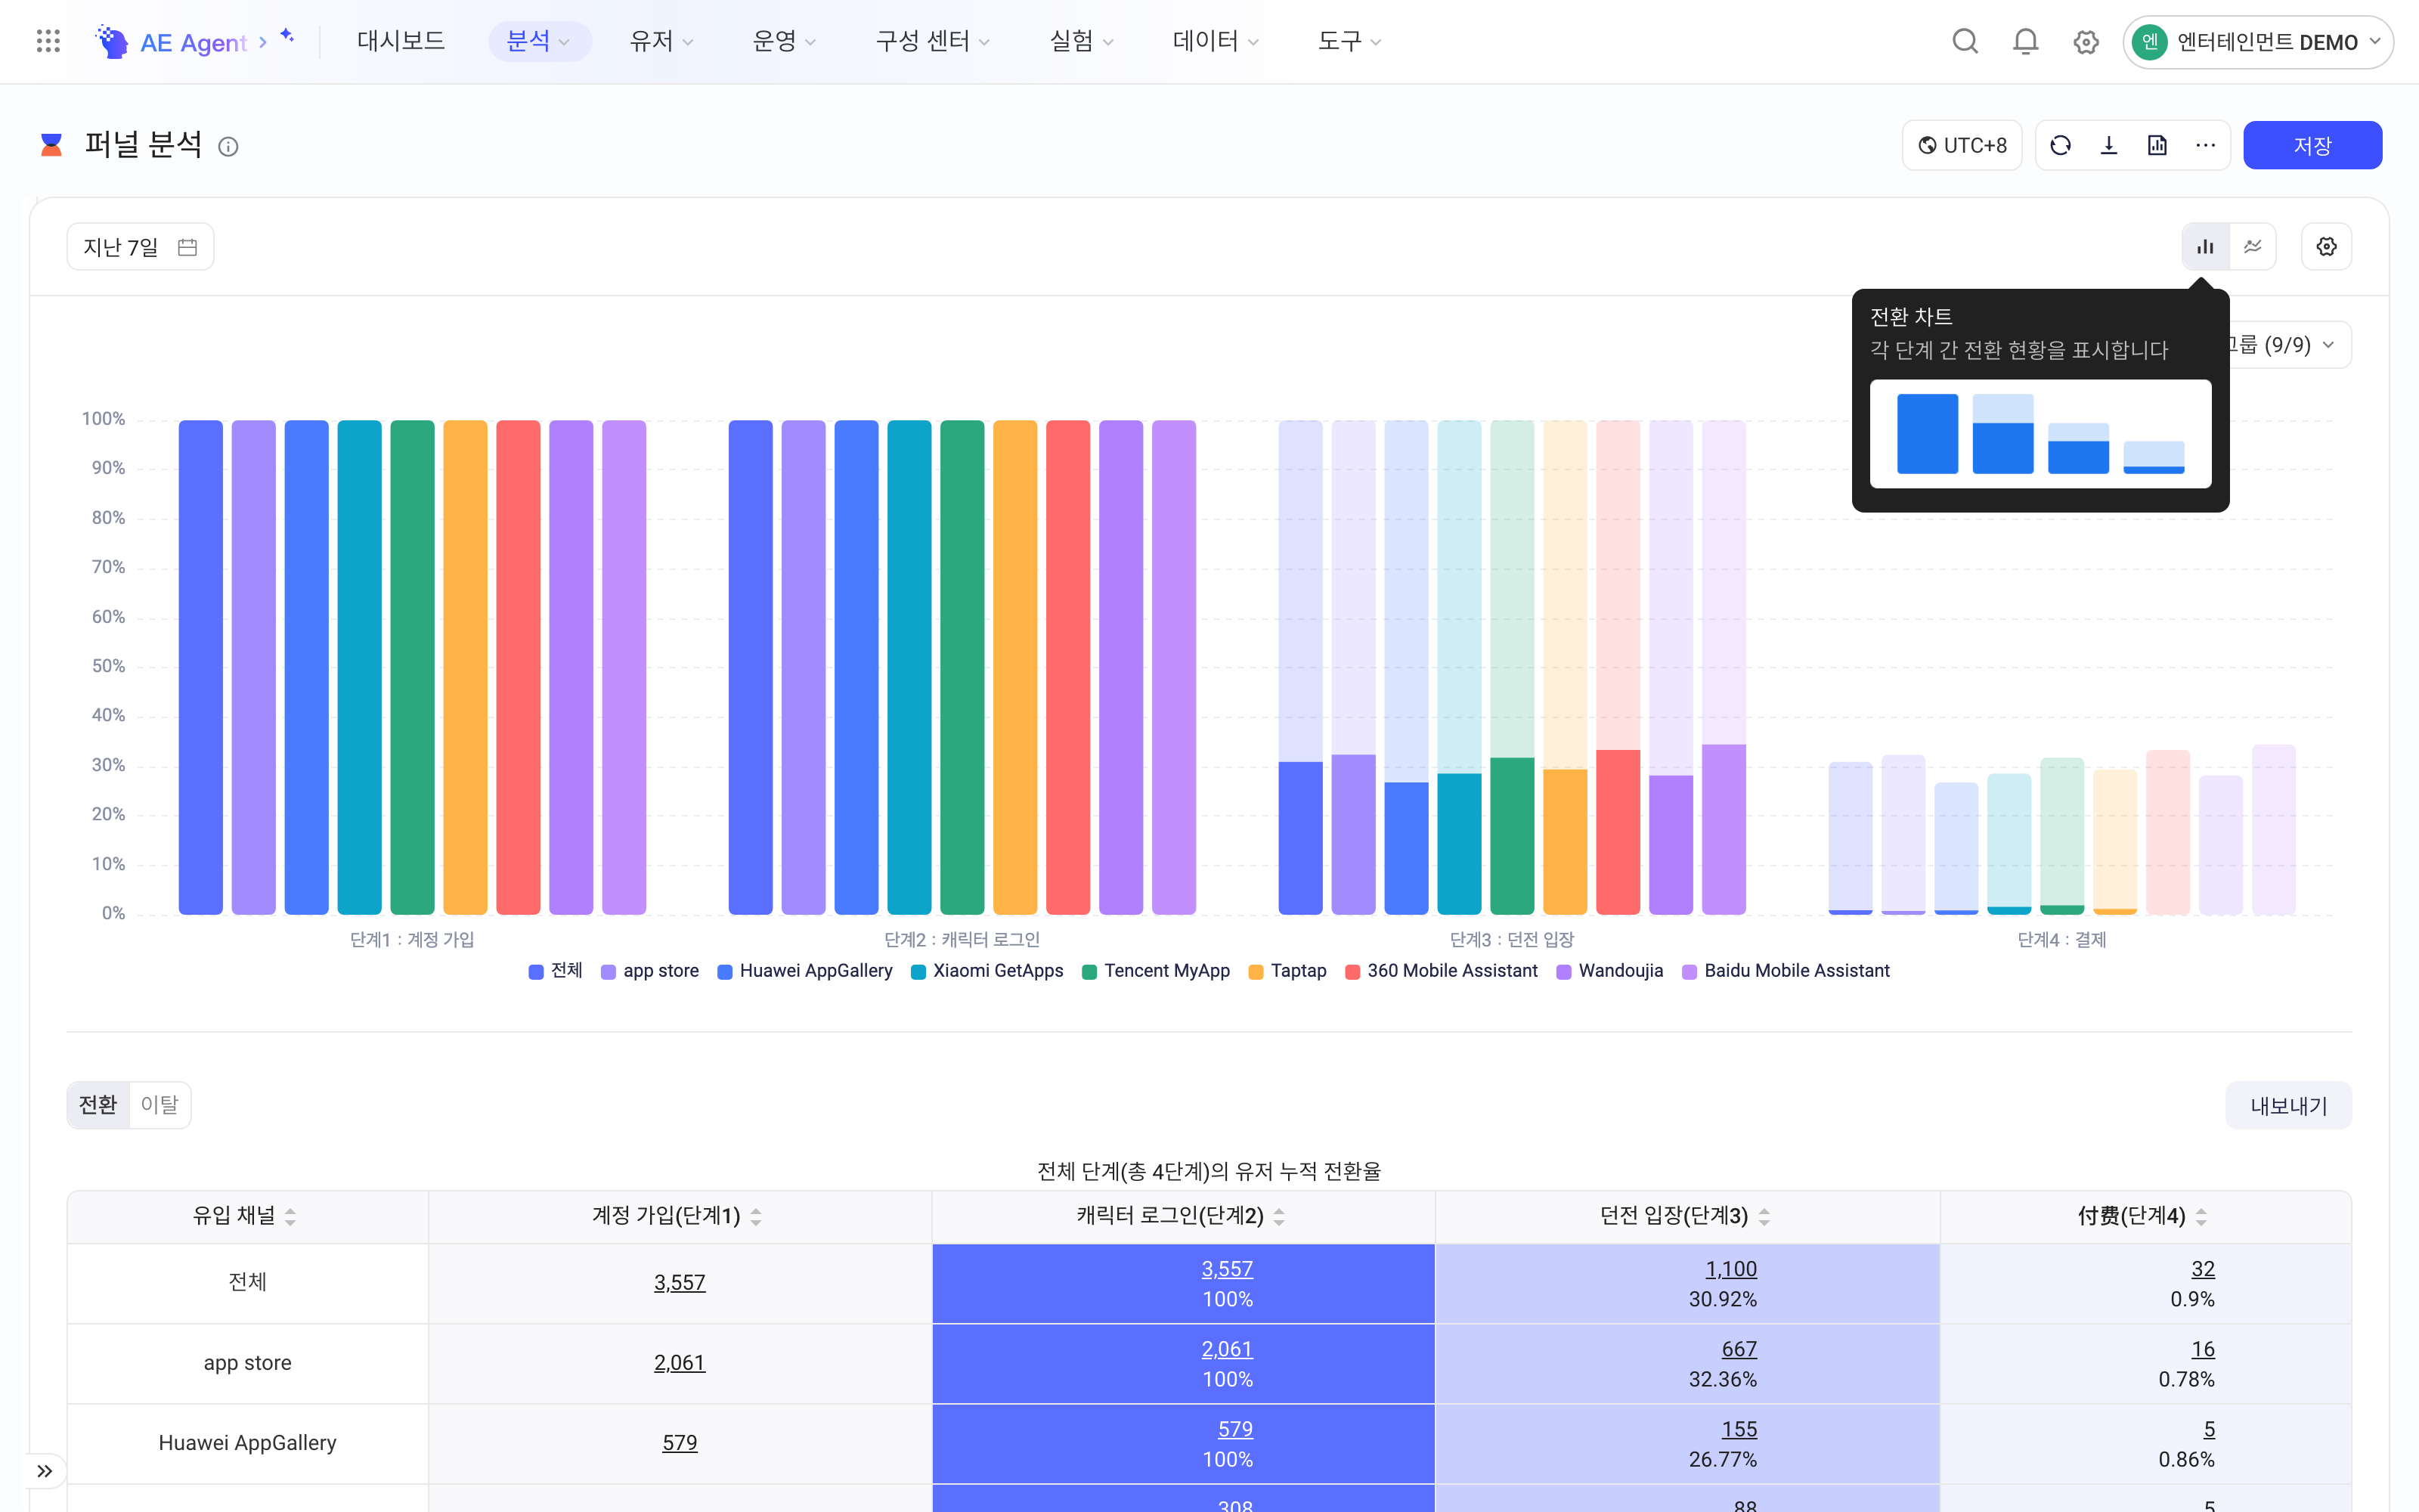Open the top bar settings gear
The width and height of the screenshot is (2419, 1512).
(x=2085, y=42)
